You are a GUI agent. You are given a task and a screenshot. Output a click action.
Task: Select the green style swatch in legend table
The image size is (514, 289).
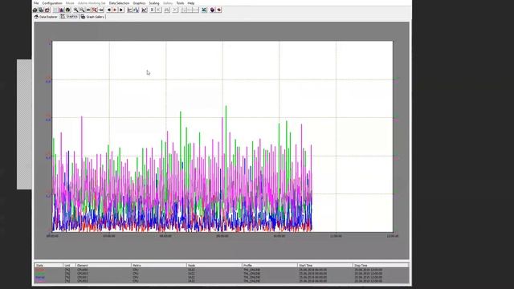[39, 273]
